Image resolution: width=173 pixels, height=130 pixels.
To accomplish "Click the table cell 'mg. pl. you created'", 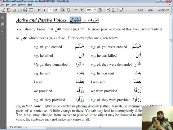I will tap(48, 47).
